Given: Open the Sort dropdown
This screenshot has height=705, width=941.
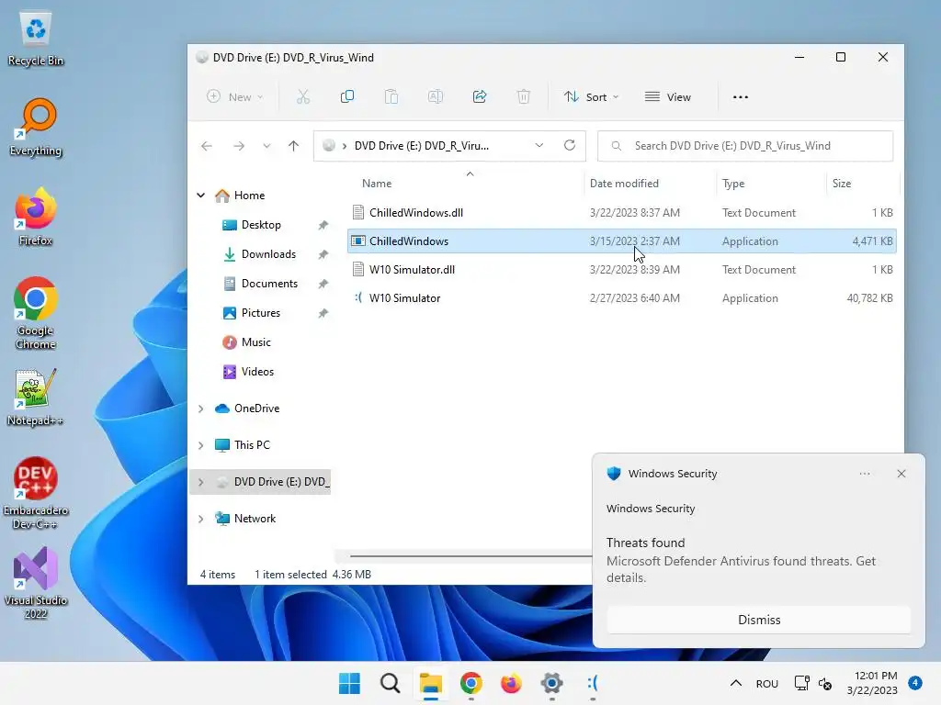Looking at the screenshot, I should tap(591, 96).
